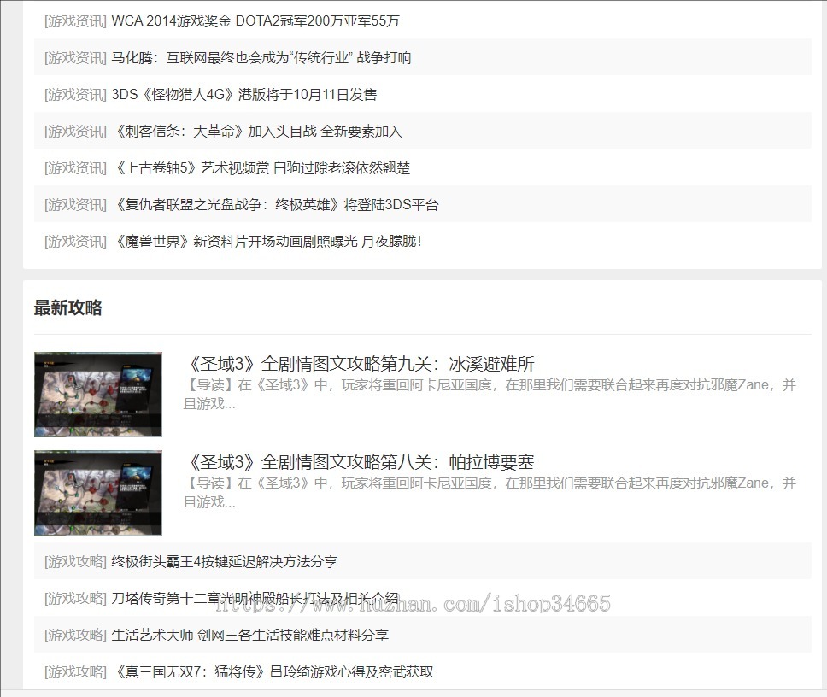This screenshot has height=697, width=827.
Task: Open title 《圣域3》全剧情图文攻略第九关：冰溪避难所
Action: click(x=359, y=364)
